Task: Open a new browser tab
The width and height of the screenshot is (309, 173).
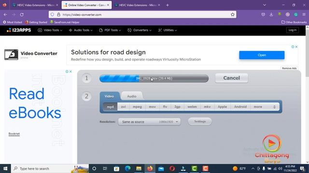Action: pyautogui.click(x=168, y=5)
